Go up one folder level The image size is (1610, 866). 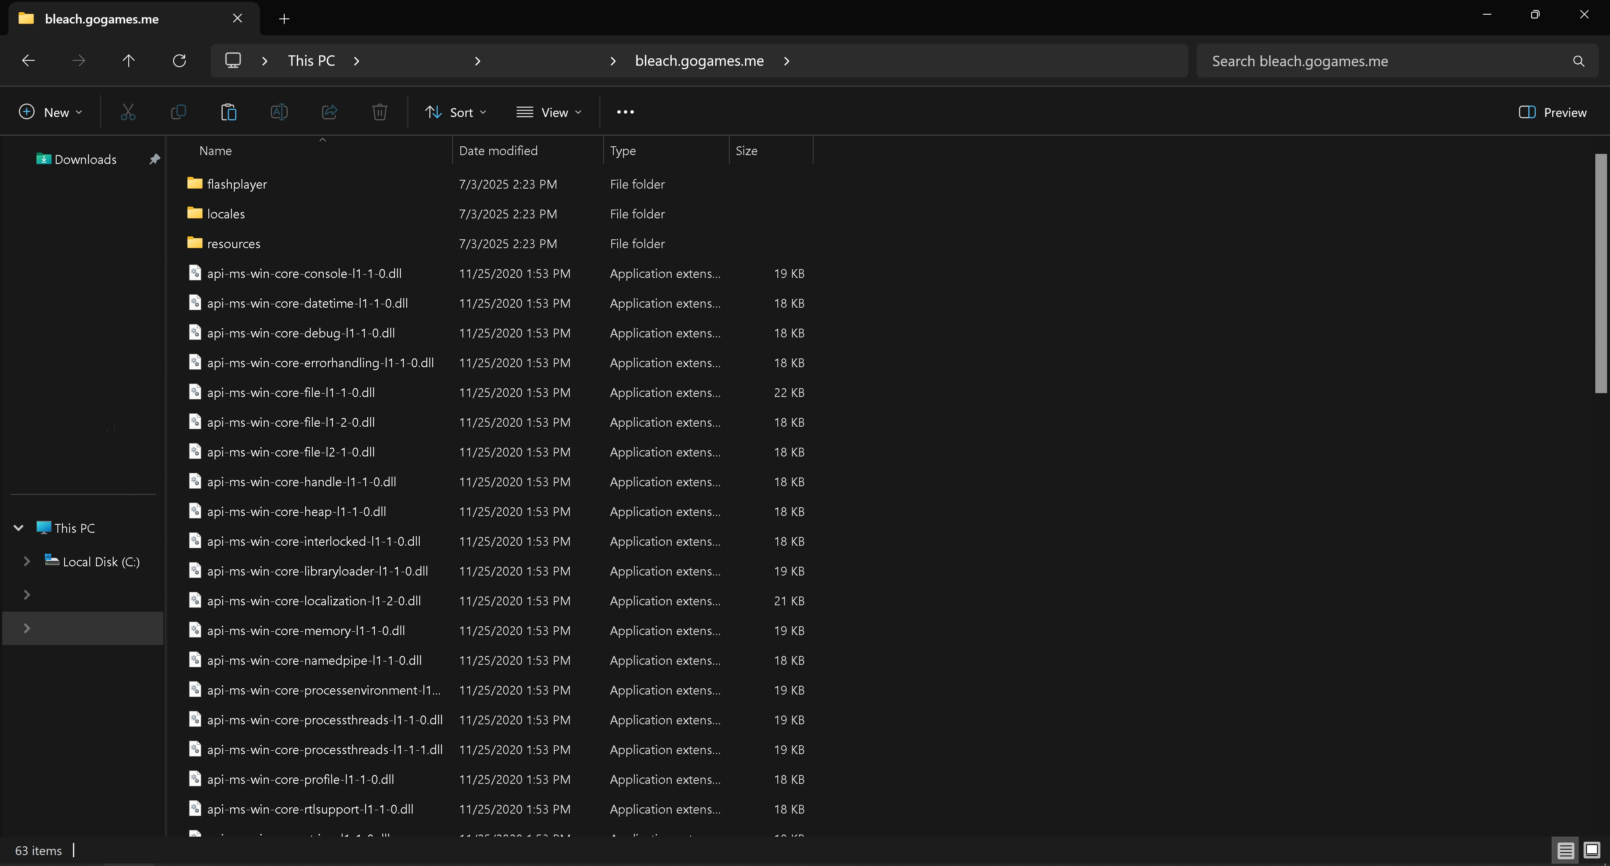pos(128,61)
